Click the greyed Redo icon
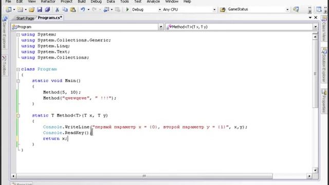This screenshot has width=329, height=185. click(x=95, y=9)
